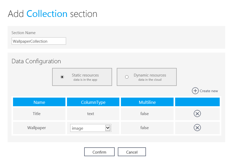The height and width of the screenshot is (164, 233).
Task: Click the Section Name text field
Action: click(39, 41)
